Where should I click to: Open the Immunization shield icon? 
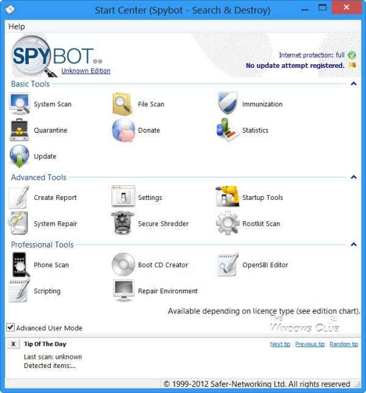coord(227,103)
